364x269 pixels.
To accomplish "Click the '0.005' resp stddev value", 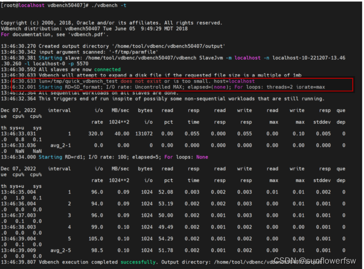I will coord(323,134).
